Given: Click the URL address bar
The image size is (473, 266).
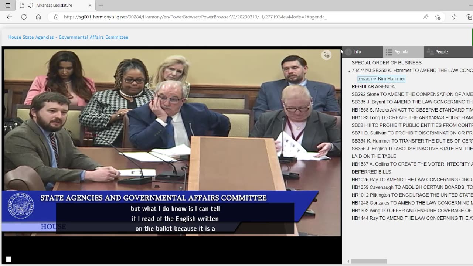Looking at the screenshot, I should tap(236, 17).
